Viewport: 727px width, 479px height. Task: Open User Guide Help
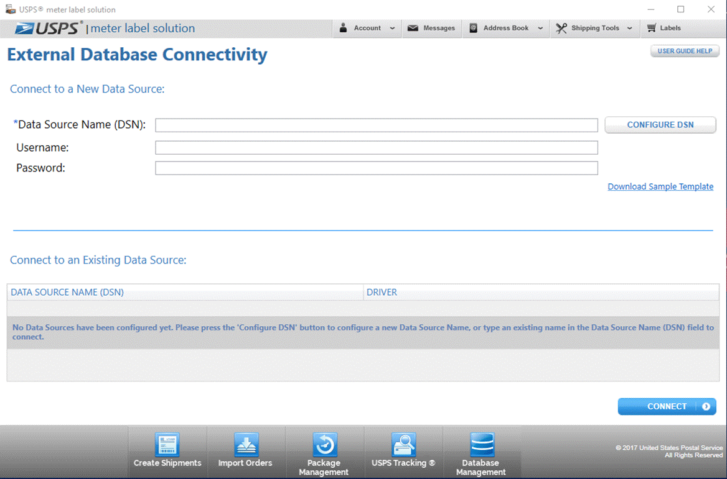pos(685,51)
